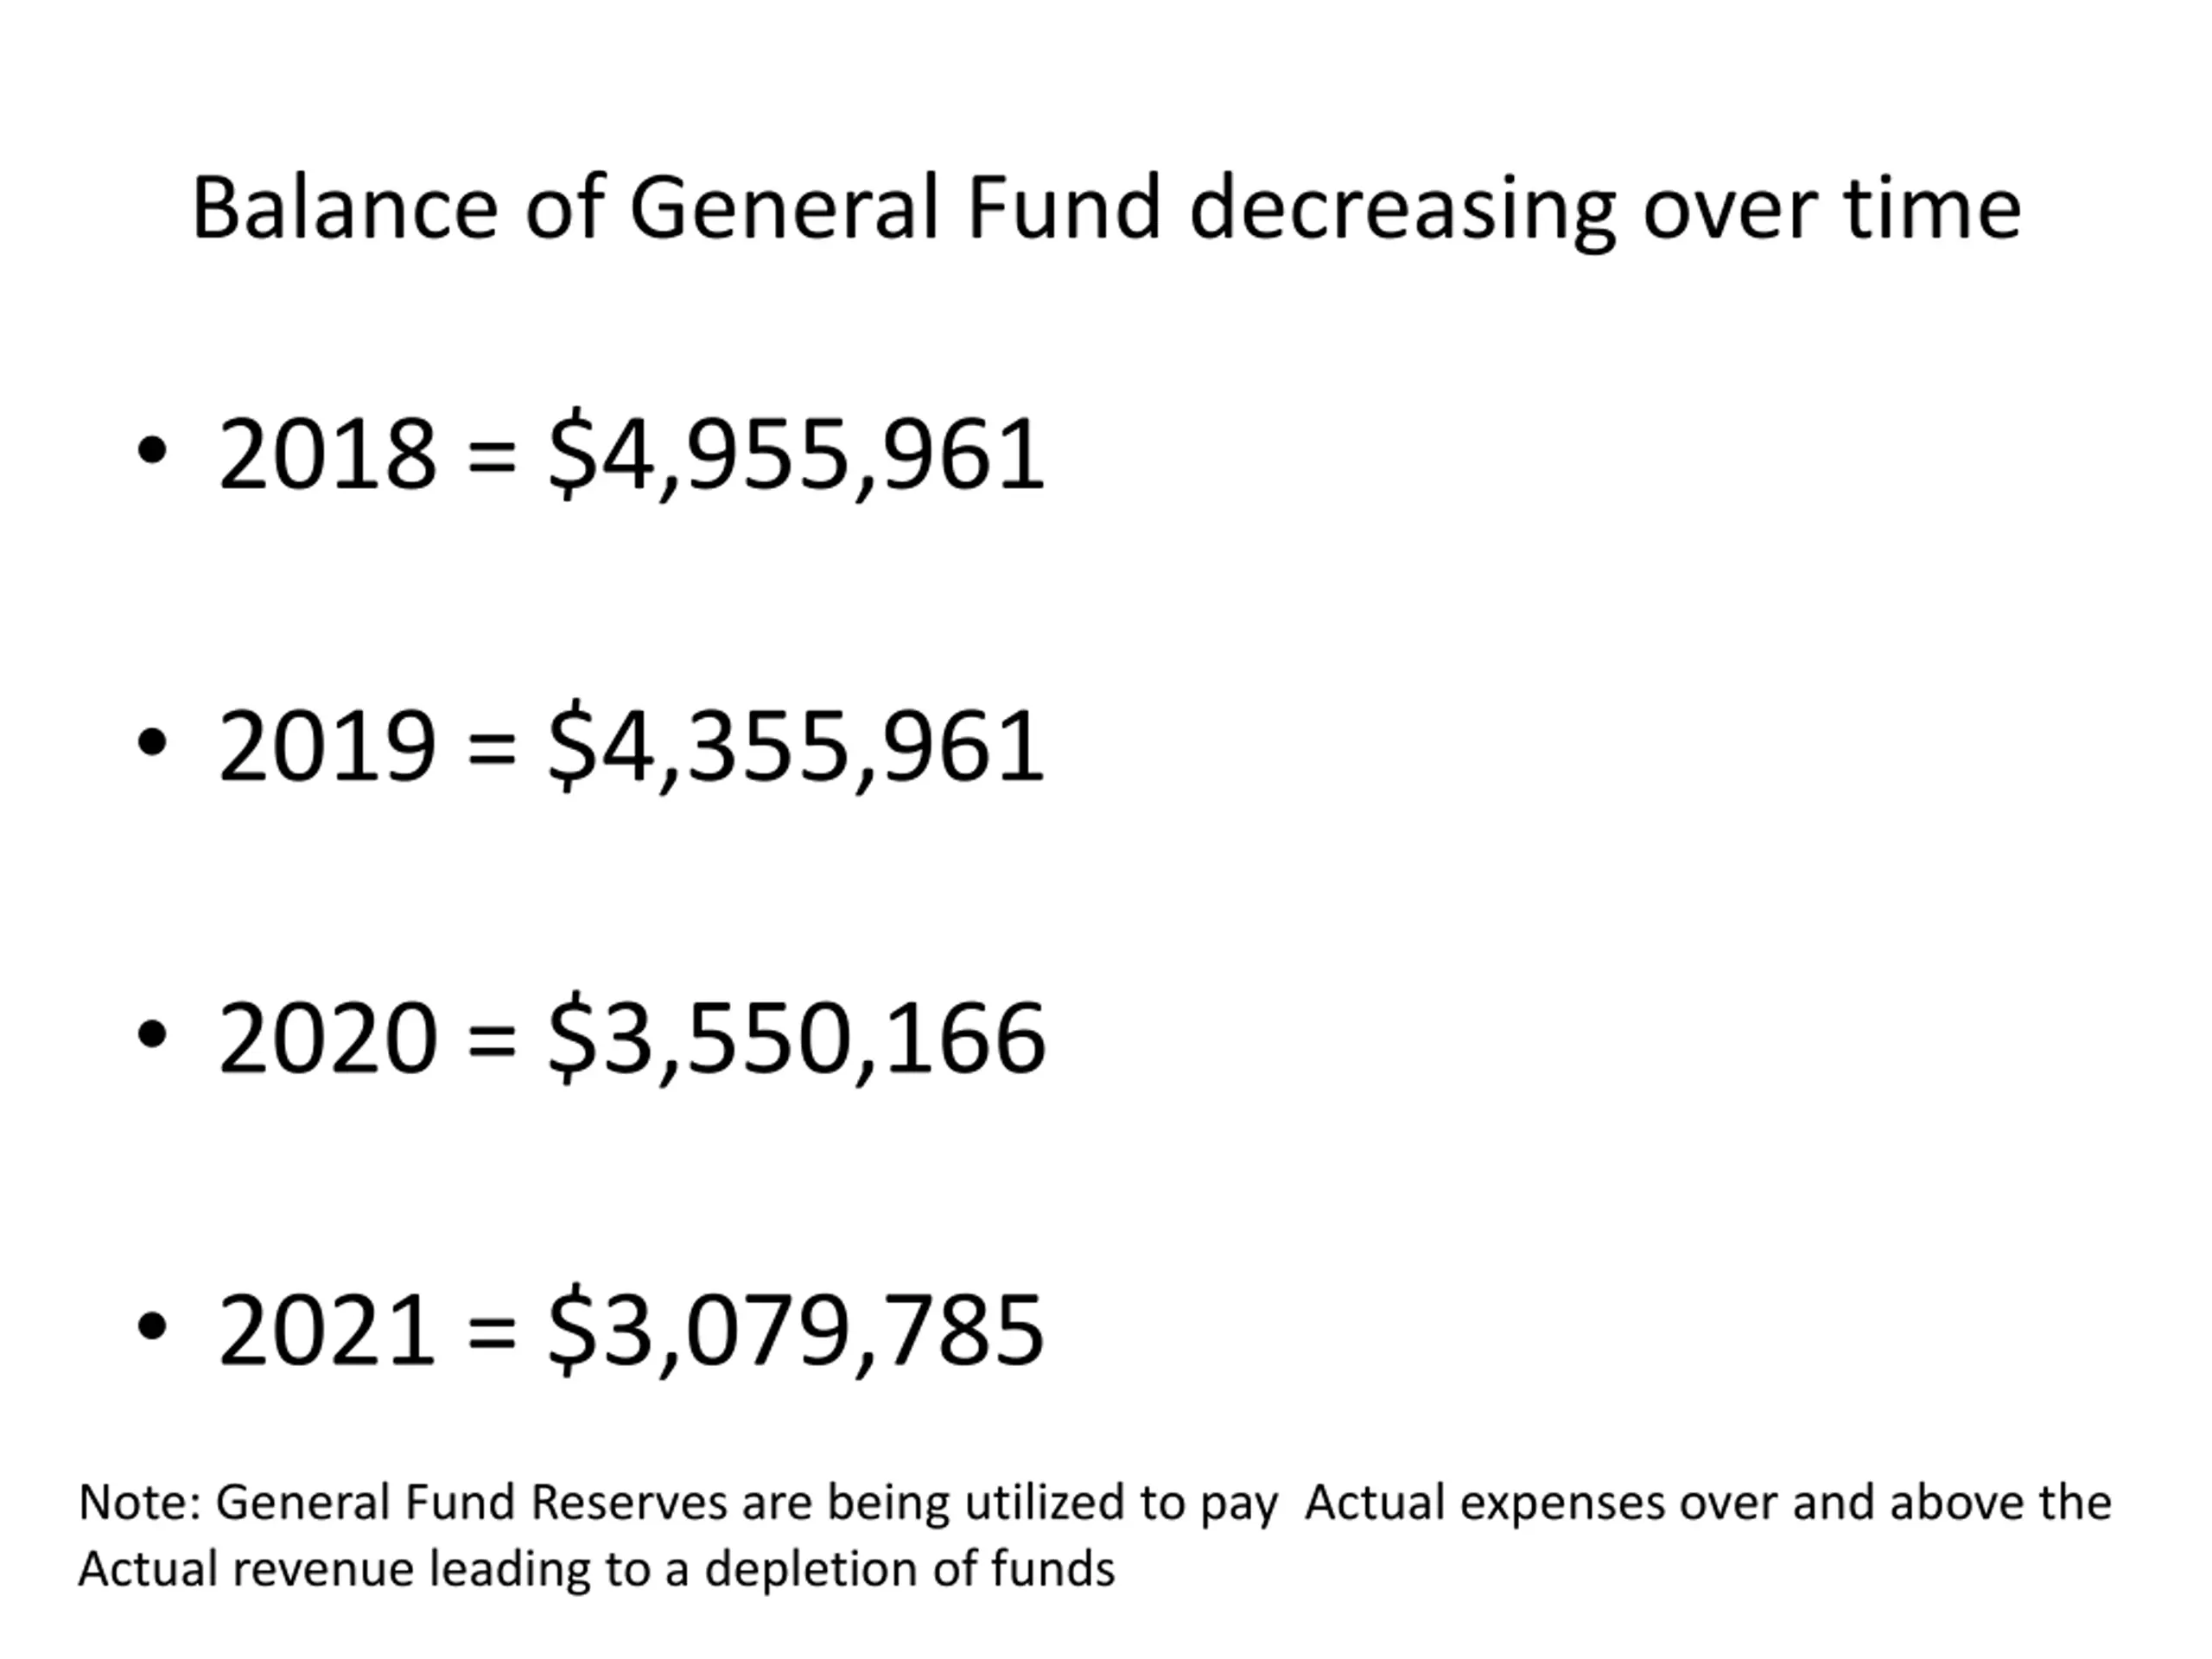Viewport: 2212px width, 1659px height.
Task: Click the word "Balance" in the title
Action: [345, 208]
